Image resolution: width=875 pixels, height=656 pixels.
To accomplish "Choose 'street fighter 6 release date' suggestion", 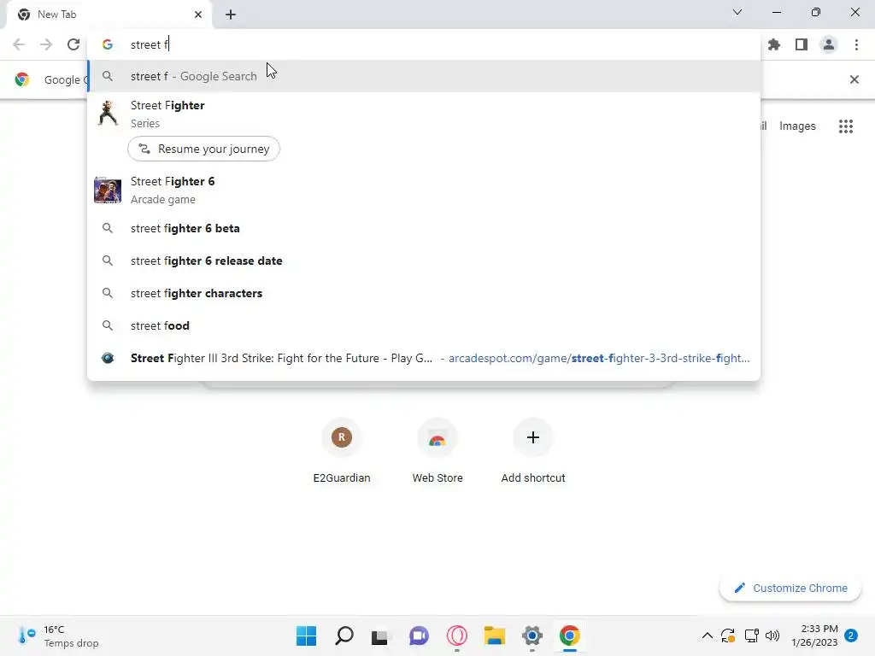I will [424, 261].
